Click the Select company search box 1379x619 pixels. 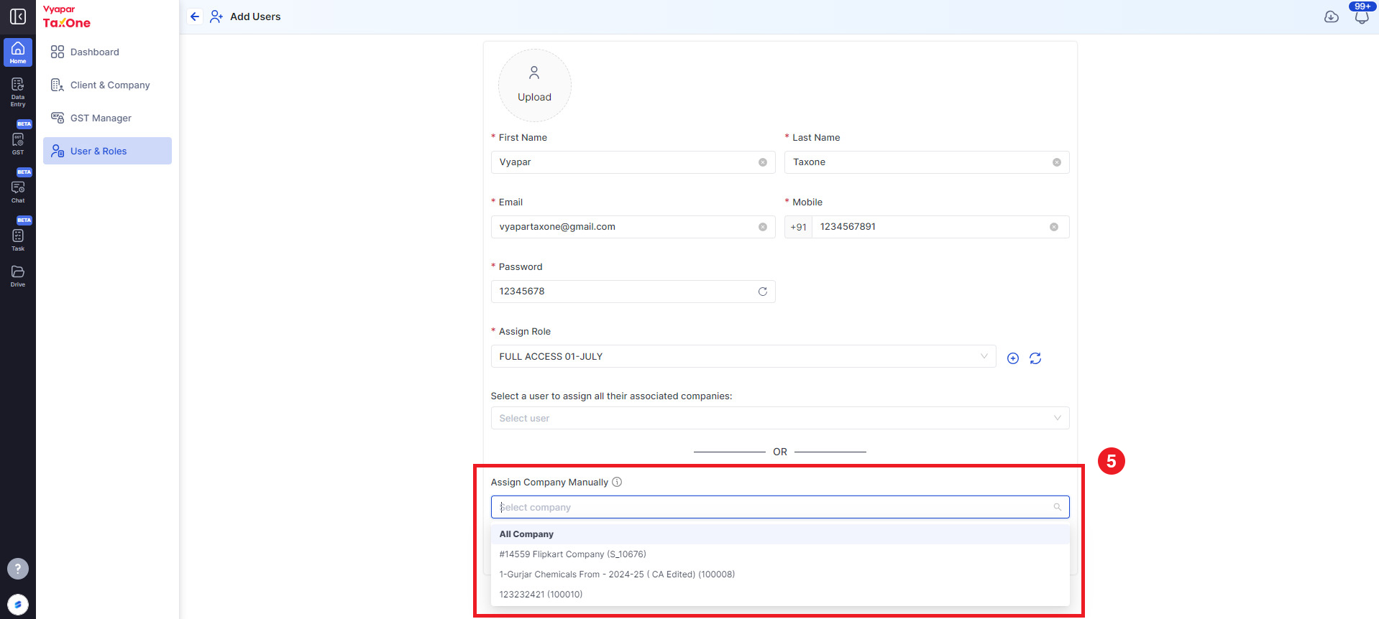click(780, 507)
